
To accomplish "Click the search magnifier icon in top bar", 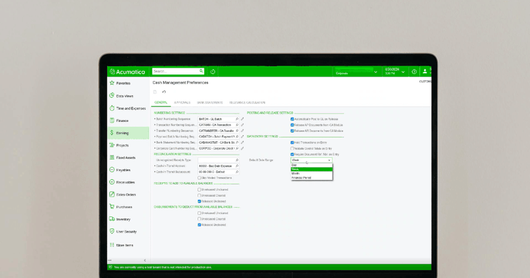I will tap(201, 71).
